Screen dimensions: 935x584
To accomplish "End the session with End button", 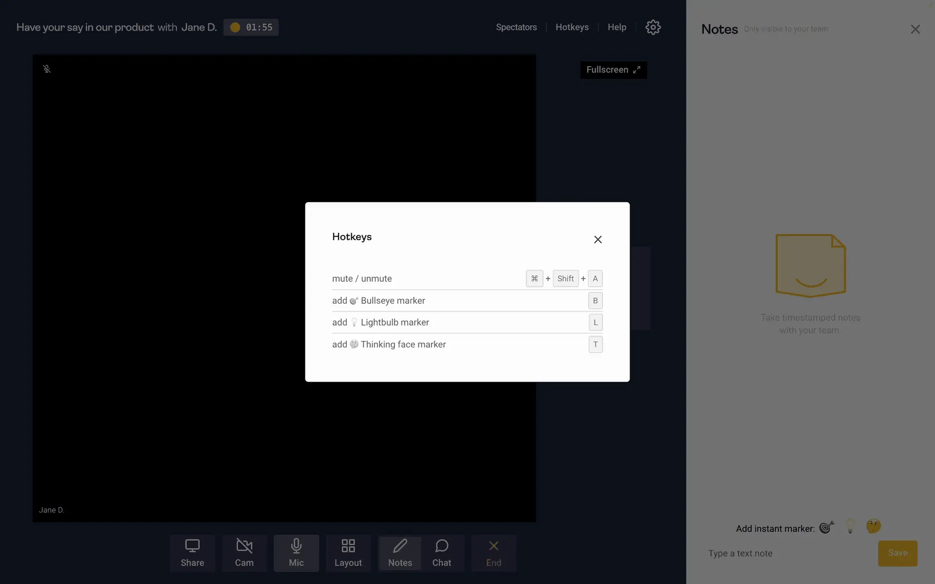I will pos(493,553).
